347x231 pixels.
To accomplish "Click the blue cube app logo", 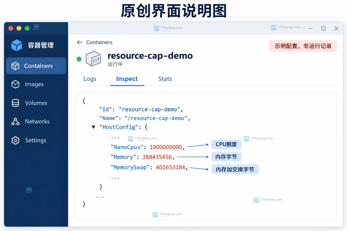I will pyautogui.click(x=17, y=45).
